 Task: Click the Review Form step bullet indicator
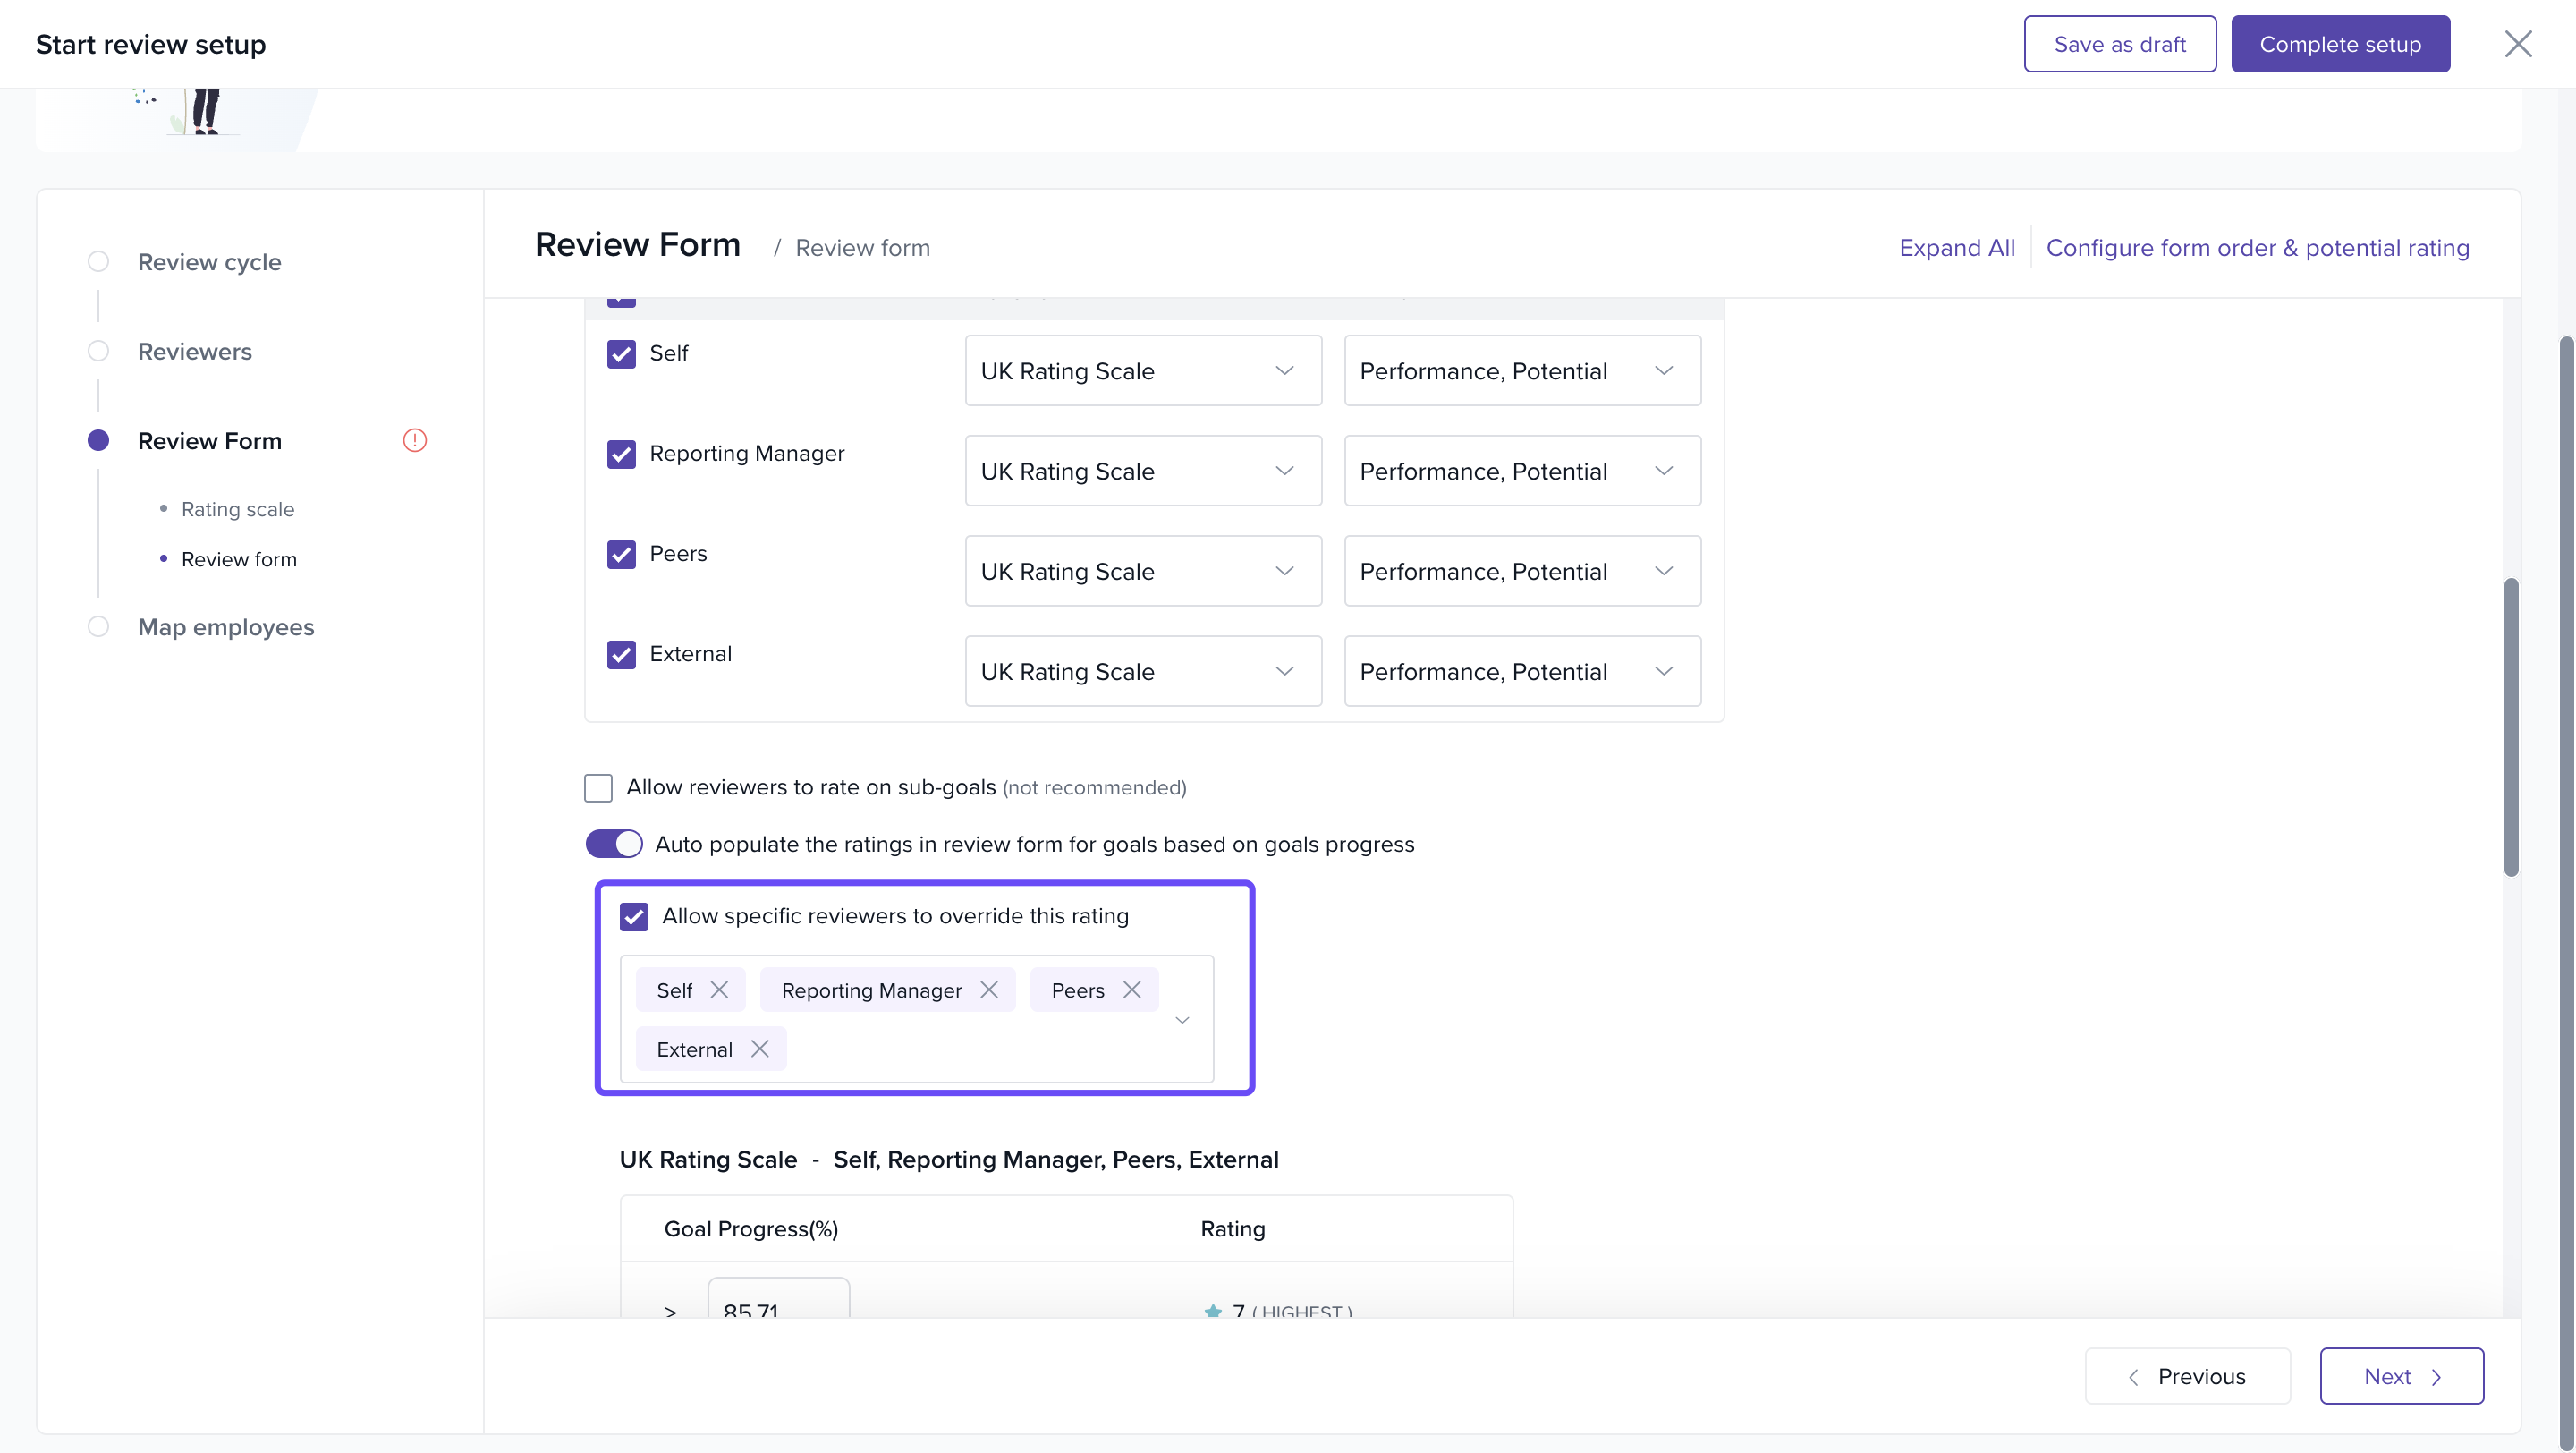[x=98, y=441]
